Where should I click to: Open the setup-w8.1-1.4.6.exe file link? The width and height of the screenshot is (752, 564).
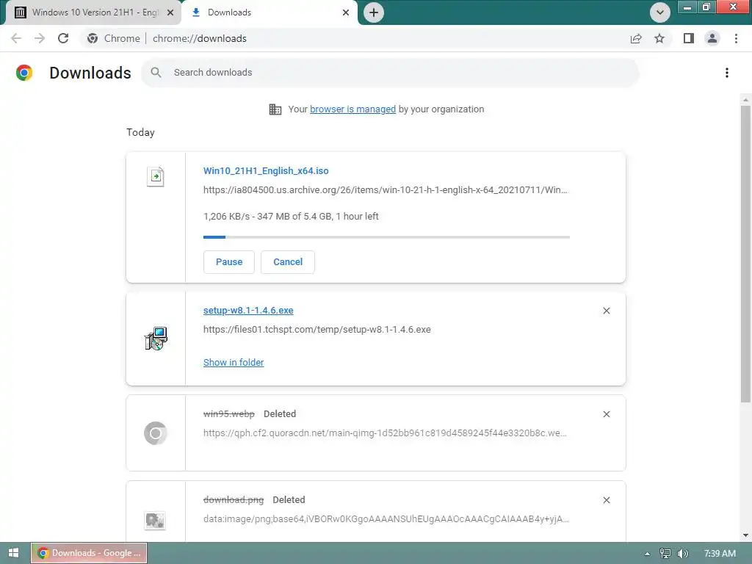click(x=248, y=311)
